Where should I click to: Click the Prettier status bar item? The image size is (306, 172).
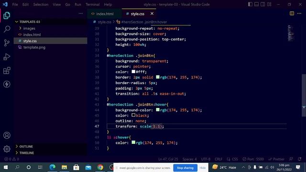(276, 159)
